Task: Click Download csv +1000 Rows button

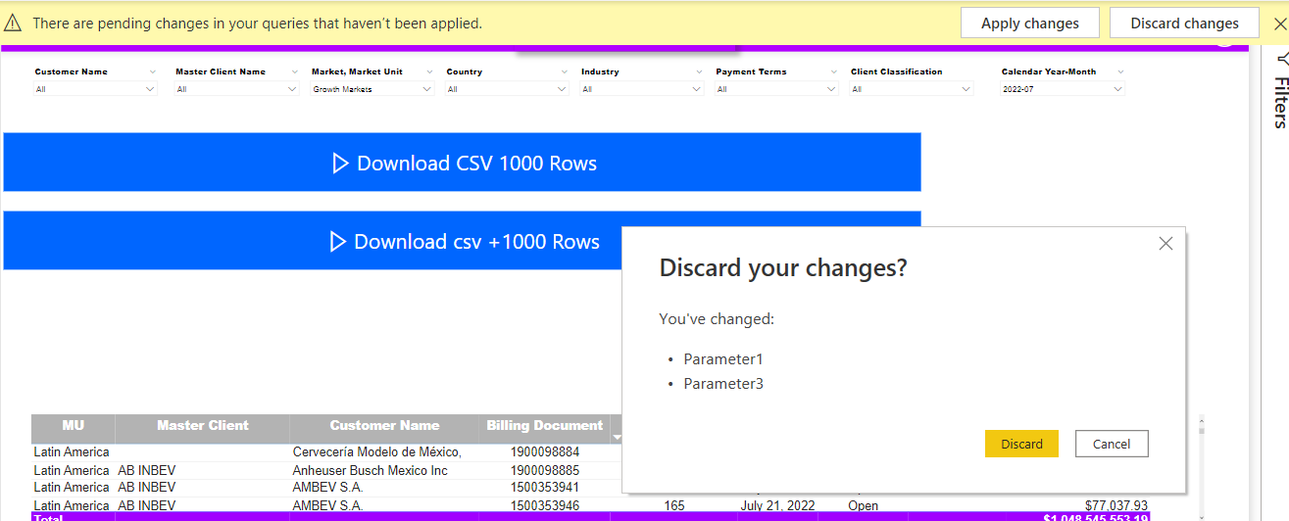Action: (x=463, y=241)
